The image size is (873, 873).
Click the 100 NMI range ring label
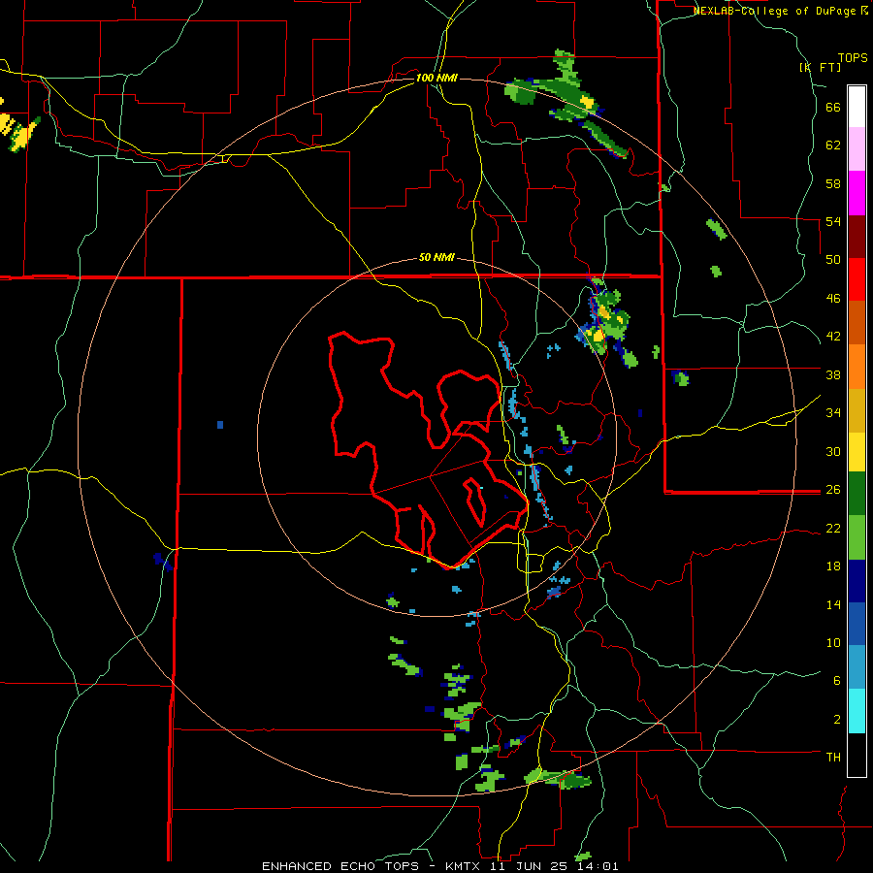coord(436,78)
